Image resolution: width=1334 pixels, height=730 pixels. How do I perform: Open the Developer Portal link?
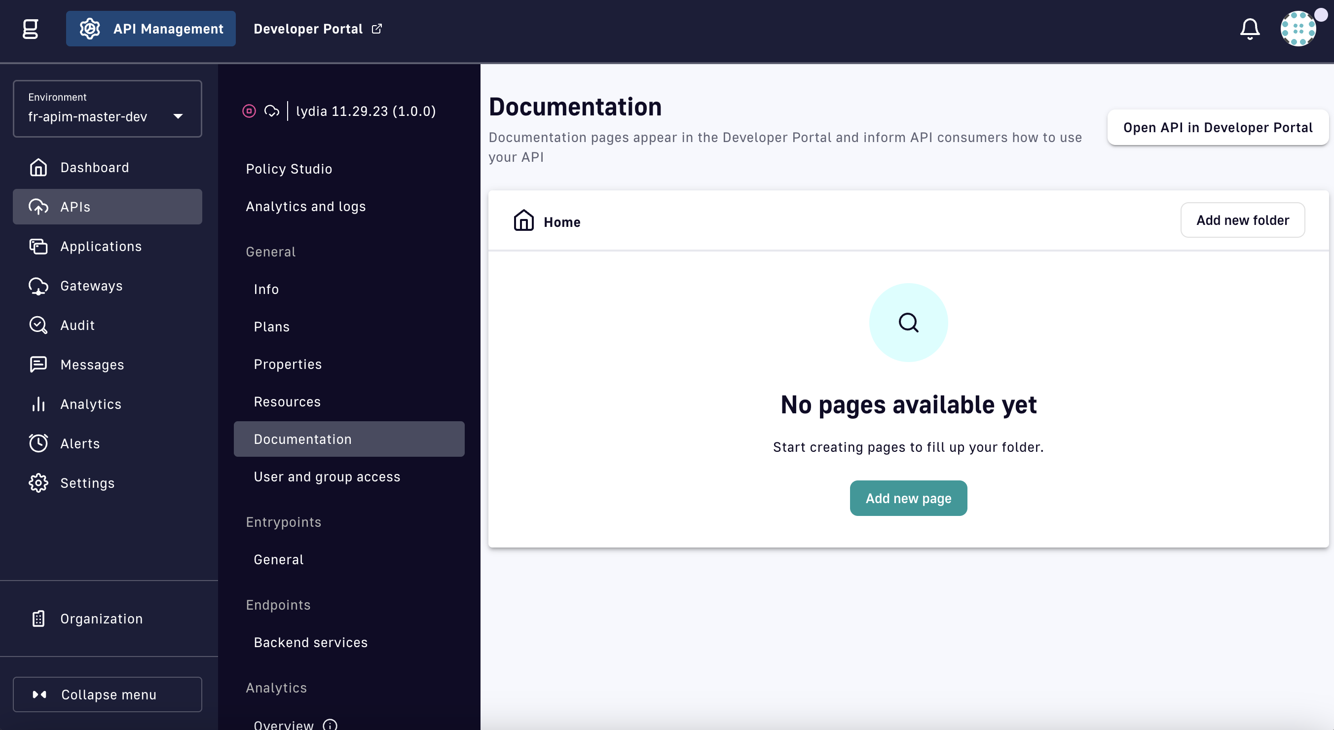click(x=317, y=29)
